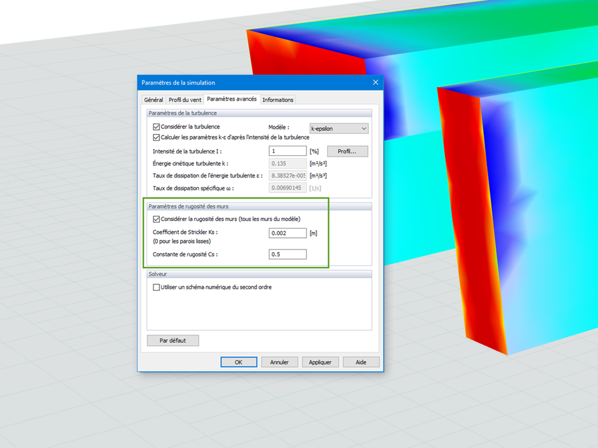Edit the turbulence intensity value field
Viewport: 598px width, 448px height.
coord(287,150)
